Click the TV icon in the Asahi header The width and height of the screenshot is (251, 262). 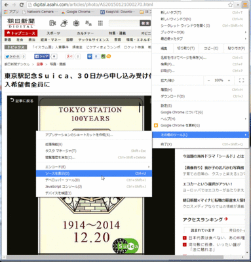click(x=76, y=23)
